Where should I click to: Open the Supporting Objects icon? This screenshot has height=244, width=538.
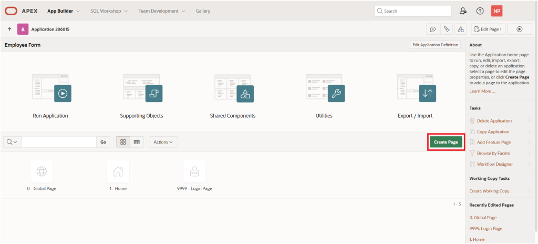[143, 88]
